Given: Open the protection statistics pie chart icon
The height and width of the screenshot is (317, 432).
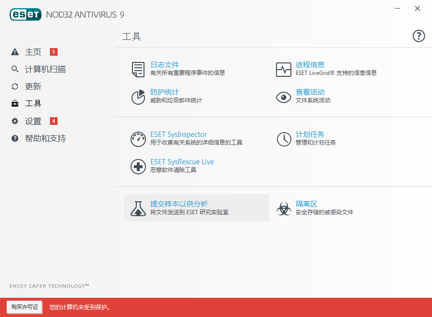Looking at the screenshot, I should (x=138, y=97).
